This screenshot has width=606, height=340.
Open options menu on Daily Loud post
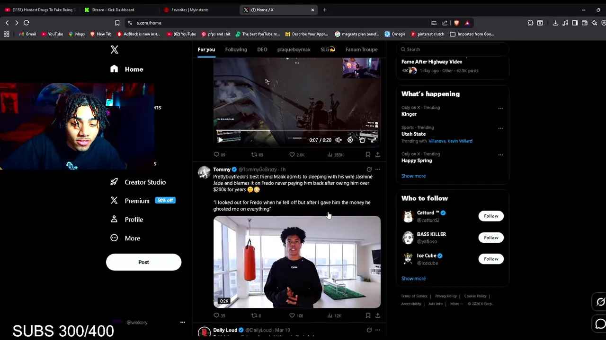378,330
